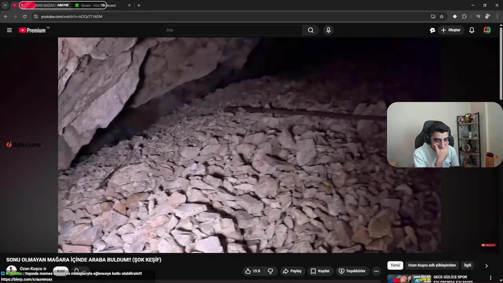Viewport: 503px width, 283px height.
Task: Minimize the Chrome window
Action: coord(473,5)
